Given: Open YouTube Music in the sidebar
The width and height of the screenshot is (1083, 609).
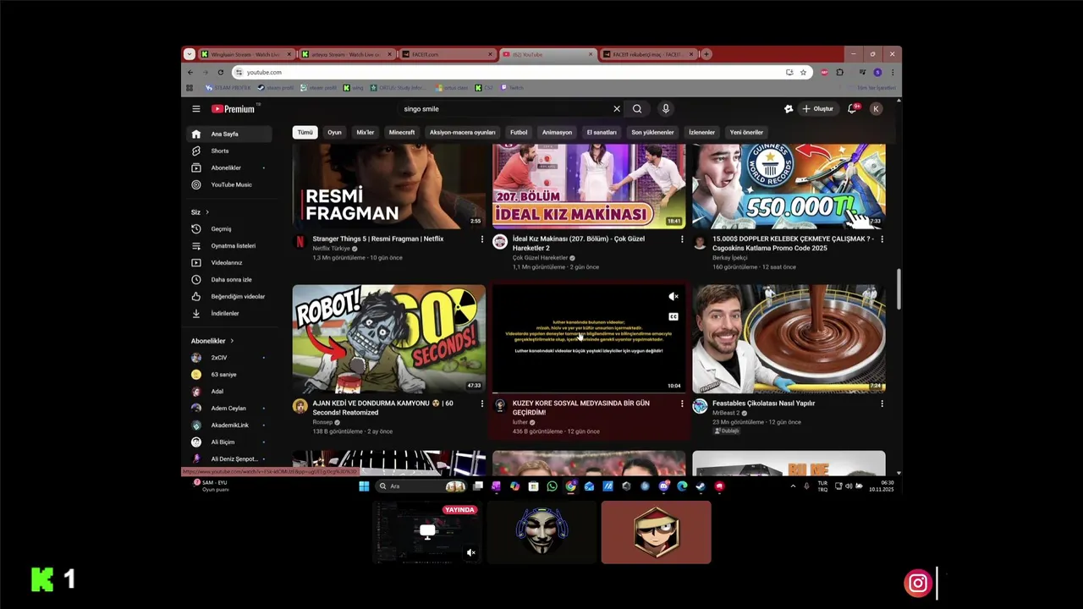Looking at the screenshot, I should point(229,184).
